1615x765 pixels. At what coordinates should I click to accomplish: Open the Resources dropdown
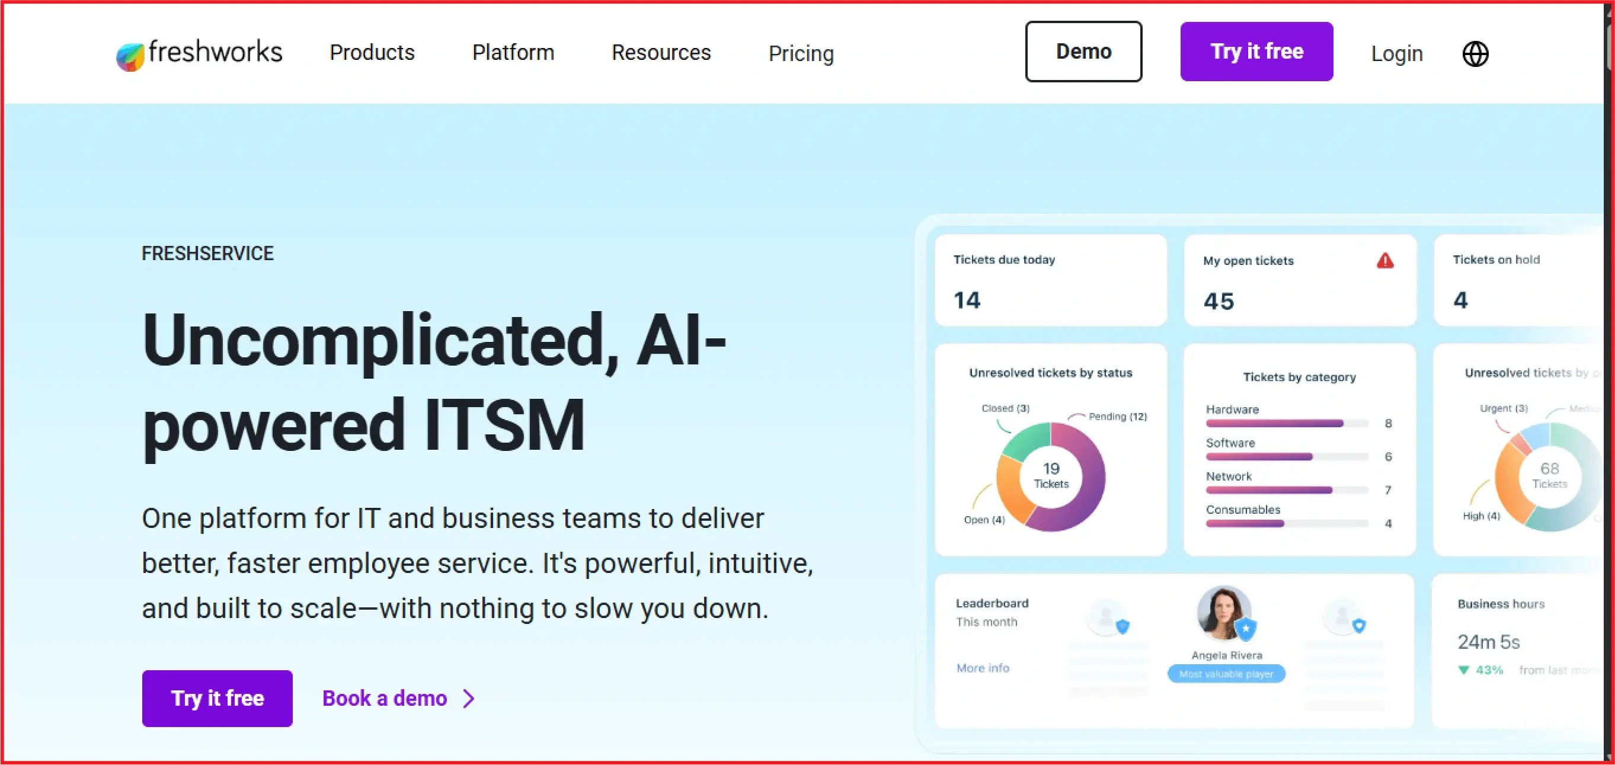pos(660,53)
